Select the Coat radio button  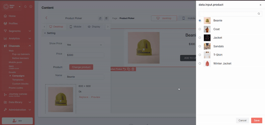click(200, 29)
